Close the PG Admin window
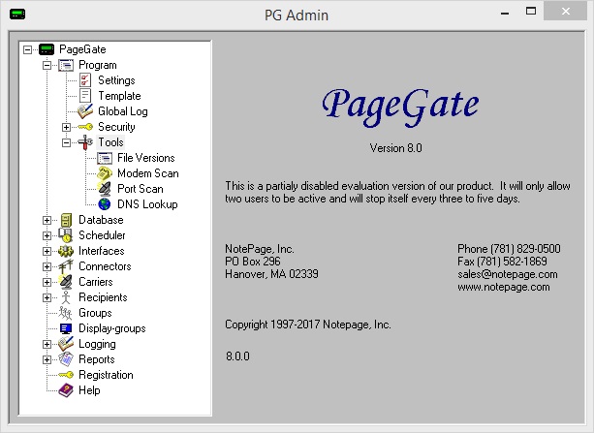 [565, 12]
